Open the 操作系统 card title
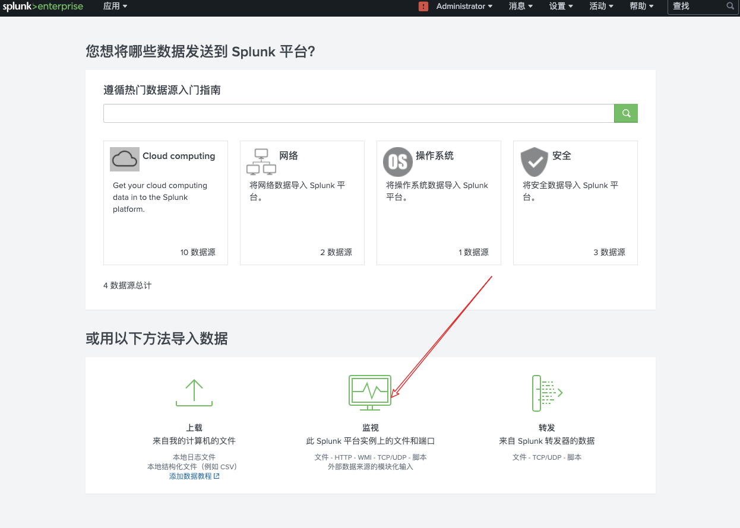This screenshot has width=740, height=528. click(x=435, y=156)
